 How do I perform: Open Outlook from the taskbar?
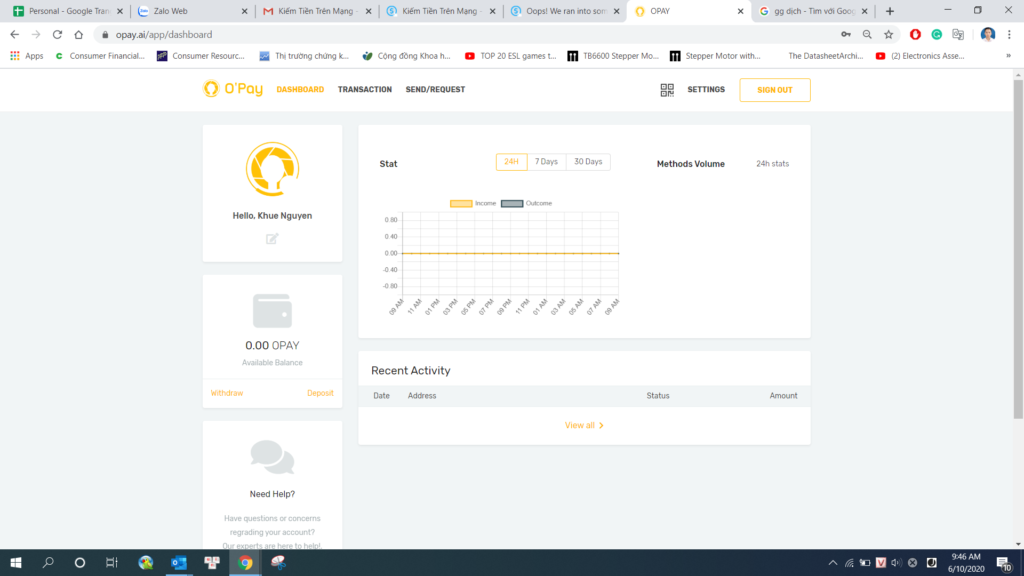point(179,562)
